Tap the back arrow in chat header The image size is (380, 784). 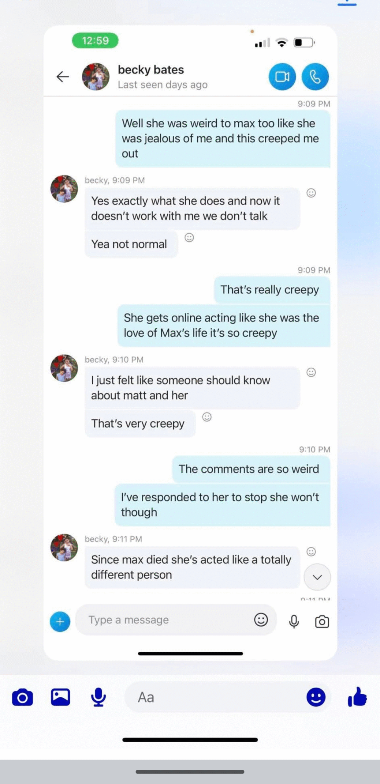click(63, 77)
